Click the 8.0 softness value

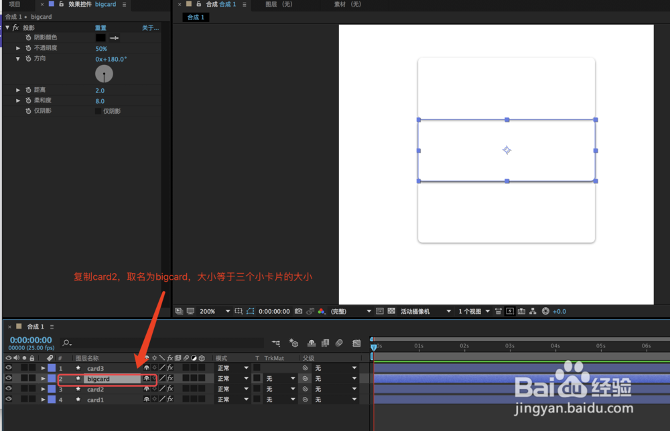coord(100,101)
